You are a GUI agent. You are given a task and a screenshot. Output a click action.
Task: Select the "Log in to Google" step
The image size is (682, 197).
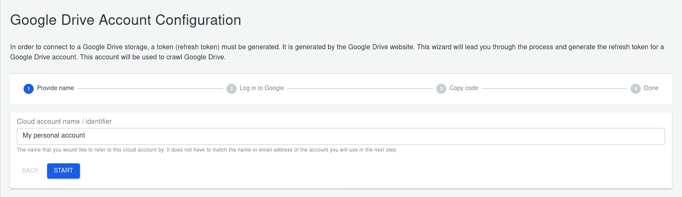[261, 88]
